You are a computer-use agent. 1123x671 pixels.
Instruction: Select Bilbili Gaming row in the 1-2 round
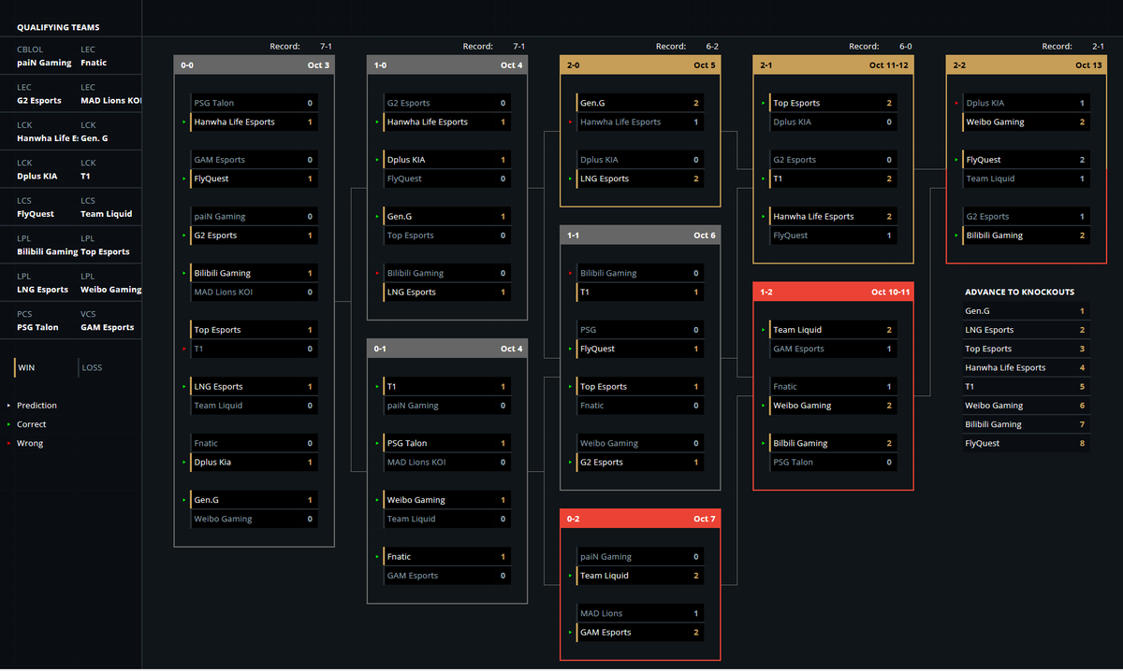point(833,443)
